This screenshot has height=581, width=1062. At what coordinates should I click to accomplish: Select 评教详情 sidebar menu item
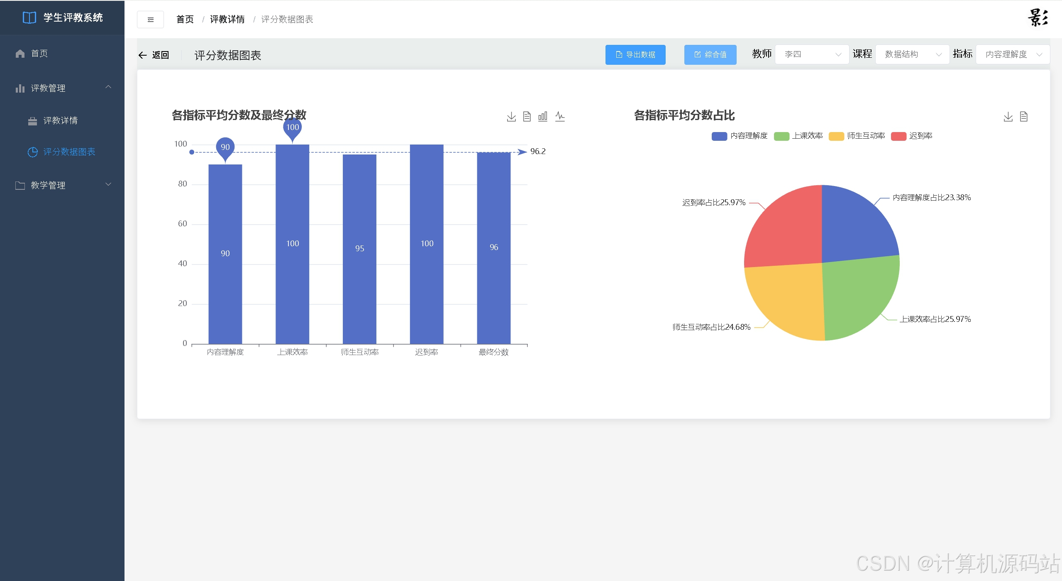62,121
